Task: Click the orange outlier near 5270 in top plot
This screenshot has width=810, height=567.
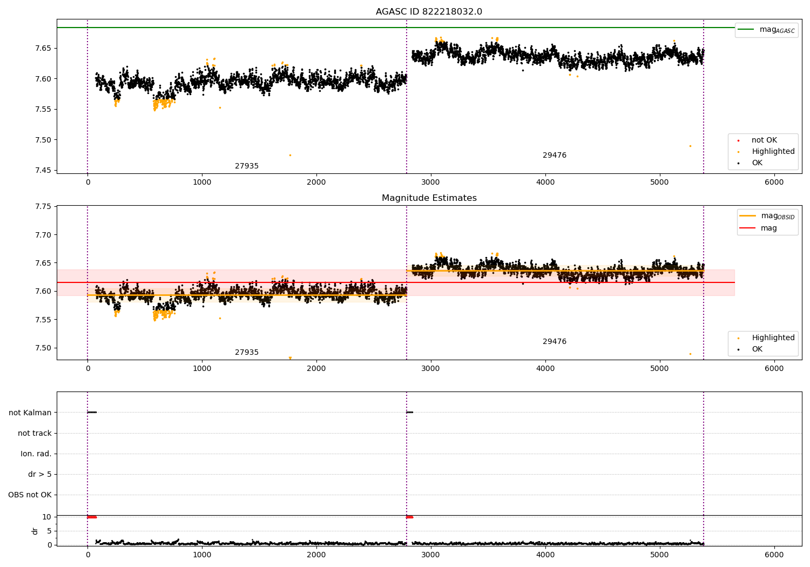Action: click(x=690, y=146)
